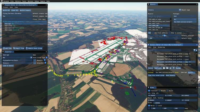The image size is (200, 112).
Task: Click the Load in Editor button
Action: click(x=8, y=66)
